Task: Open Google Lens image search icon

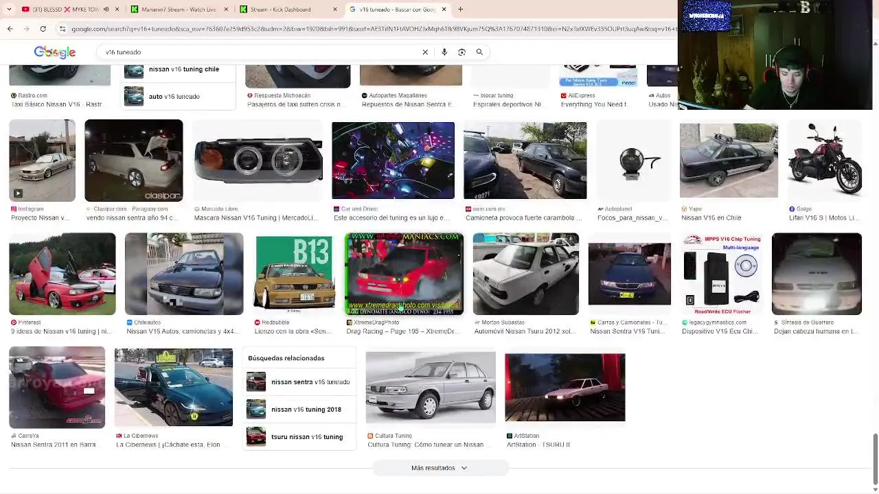Action: 461,52
